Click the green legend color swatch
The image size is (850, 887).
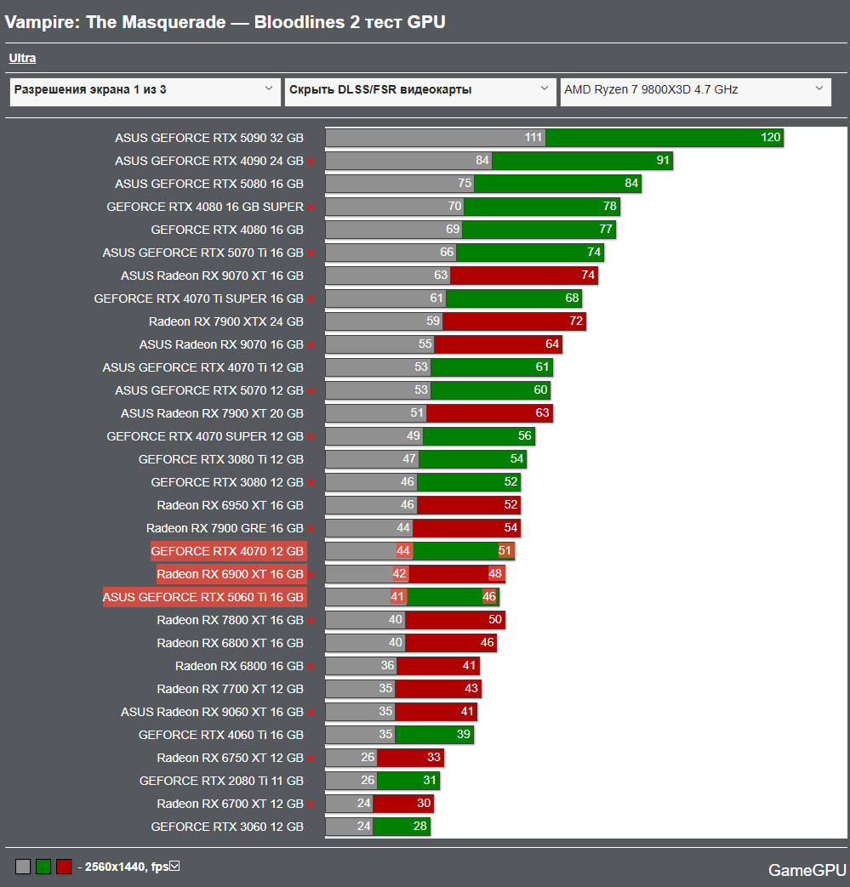(43, 866)
